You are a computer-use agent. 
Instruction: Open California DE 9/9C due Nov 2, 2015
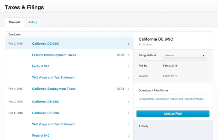click(x=45, y=102)
